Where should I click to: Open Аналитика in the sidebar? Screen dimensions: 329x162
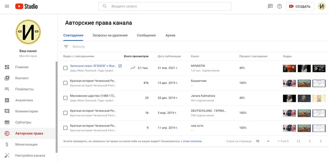pos(24,100)
